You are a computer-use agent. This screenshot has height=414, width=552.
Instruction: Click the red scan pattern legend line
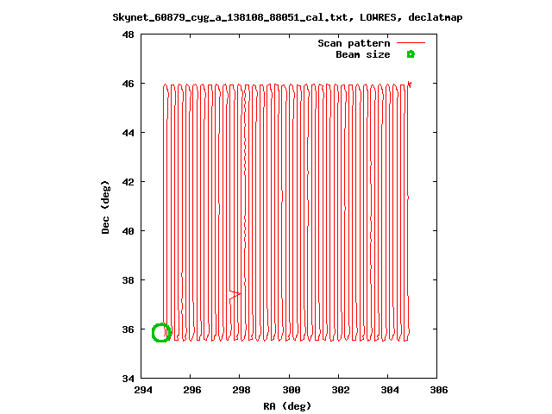[x=411, y=42]
